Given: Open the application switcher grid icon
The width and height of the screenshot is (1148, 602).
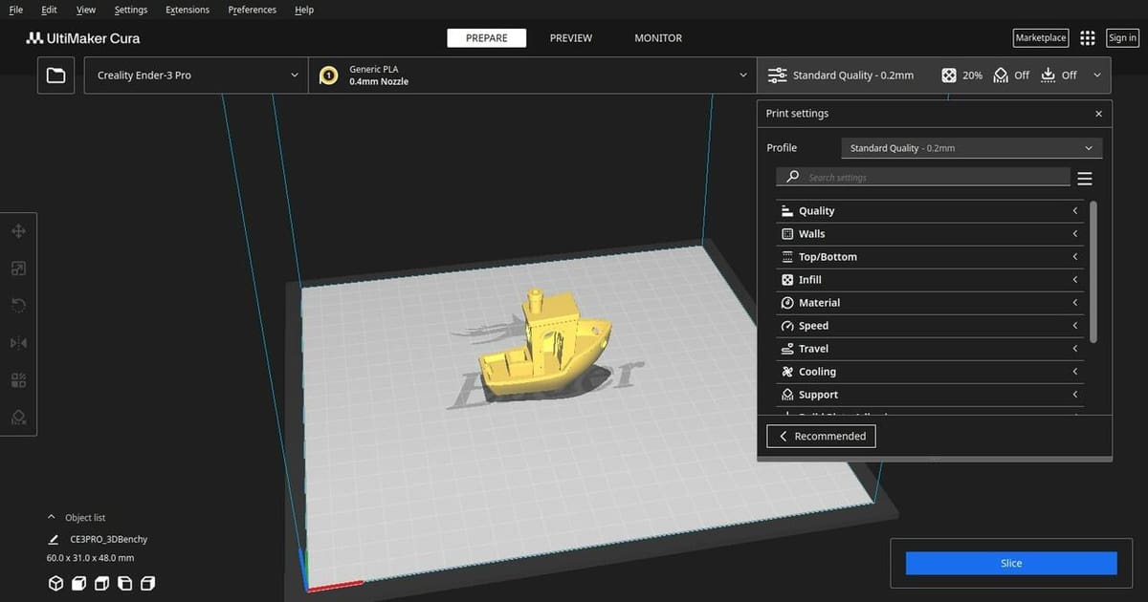Looking at the screenshot, I should click(1087, 38).
